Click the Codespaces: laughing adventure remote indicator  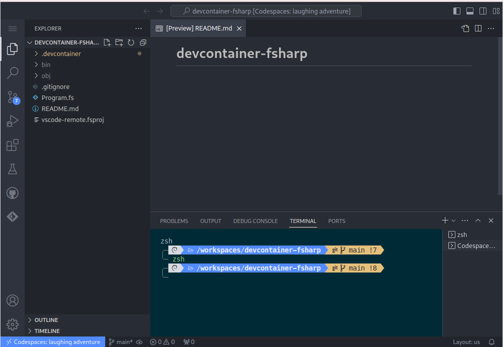click(x=53, y=342)
